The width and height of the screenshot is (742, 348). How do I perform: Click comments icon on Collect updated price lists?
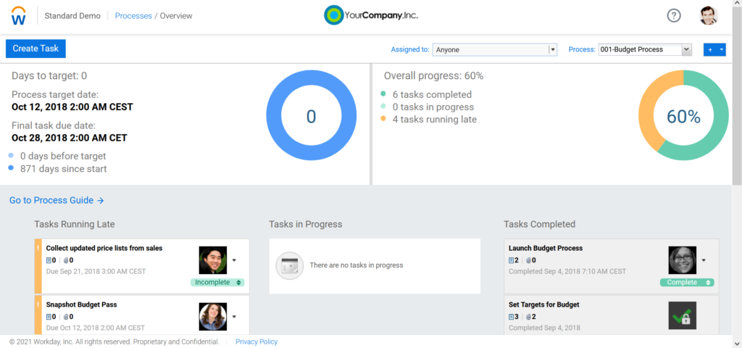(x=50, y=260)
